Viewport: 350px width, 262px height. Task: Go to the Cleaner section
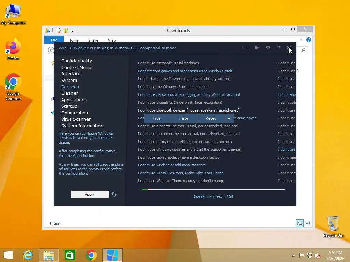pyautogui.click(x=69, y=93)
